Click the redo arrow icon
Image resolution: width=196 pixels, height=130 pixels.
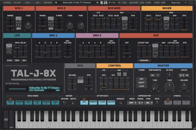pyautogui.click(x=113, y=3)
